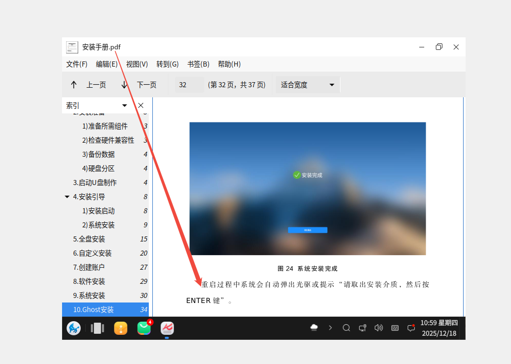The width and height of the screenshot is (511, 364).
Task: Click the ENTER 键 text in document
Action: tap(203, 300)
